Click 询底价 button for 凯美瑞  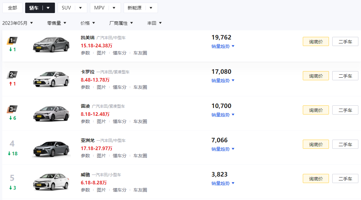click(316, 41)
